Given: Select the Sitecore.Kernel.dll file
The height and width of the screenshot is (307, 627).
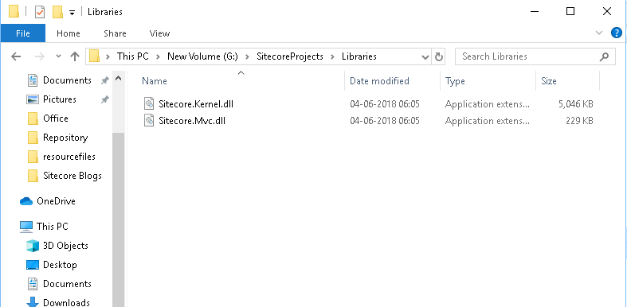Looking at the screenshot, I should pos(196,104).
